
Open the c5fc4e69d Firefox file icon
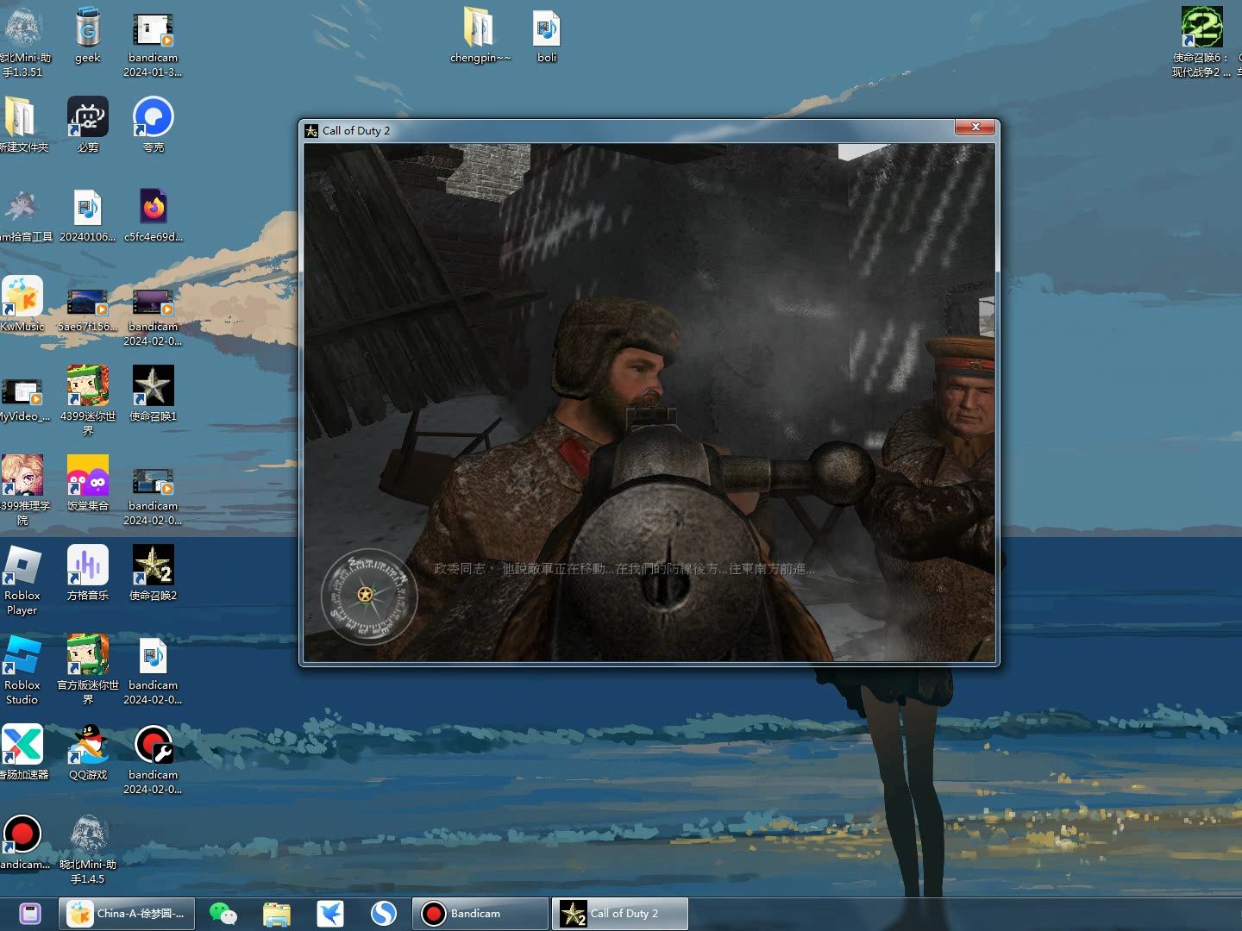tap(154, 216)
